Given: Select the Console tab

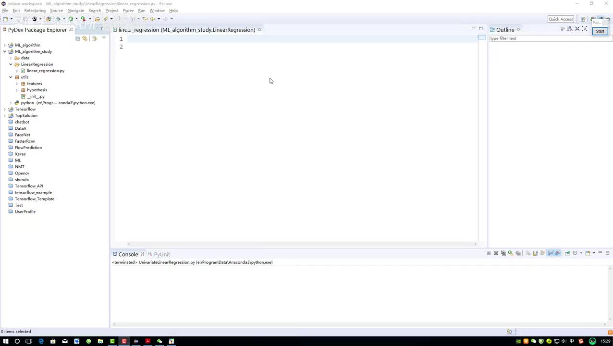Looking at the screenshot, I should tap(128, 254).
